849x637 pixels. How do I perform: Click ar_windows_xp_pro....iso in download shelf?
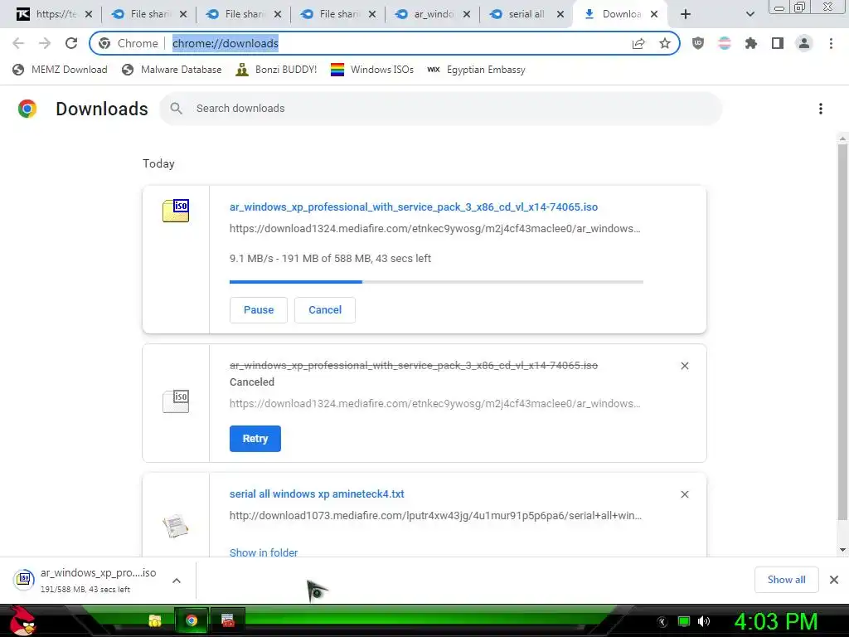click(98, 572)
